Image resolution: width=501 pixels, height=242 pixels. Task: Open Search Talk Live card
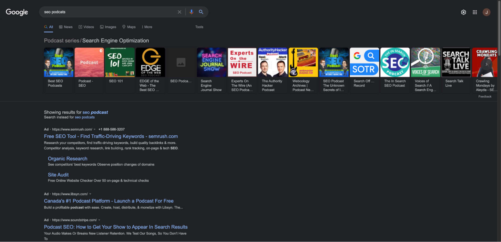pyautogui.click(x=456, y=70)
